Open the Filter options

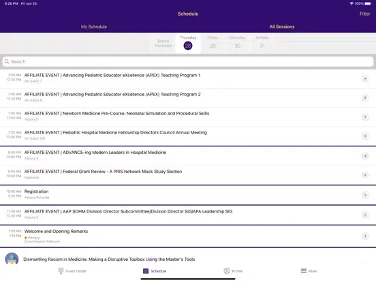pos(364,14)
